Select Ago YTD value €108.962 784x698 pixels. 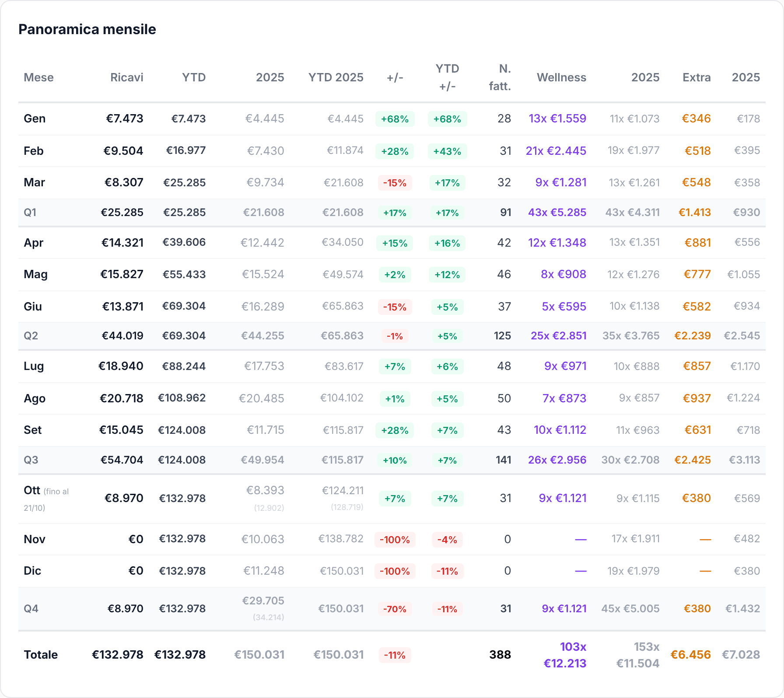(182, 398)
